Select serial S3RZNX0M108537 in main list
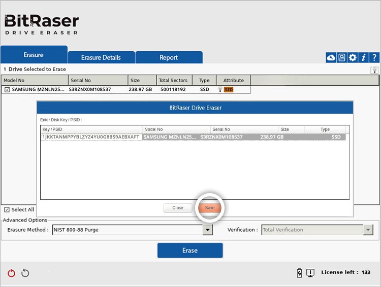This screenshot has height=287, width=381. [x=89, y=90]
